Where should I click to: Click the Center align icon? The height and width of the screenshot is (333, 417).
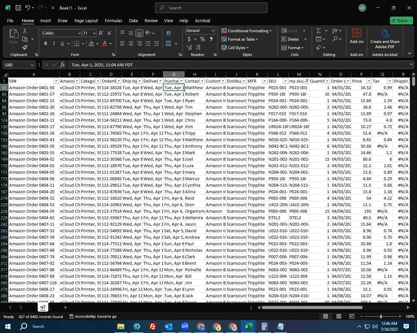pos(131,44)
